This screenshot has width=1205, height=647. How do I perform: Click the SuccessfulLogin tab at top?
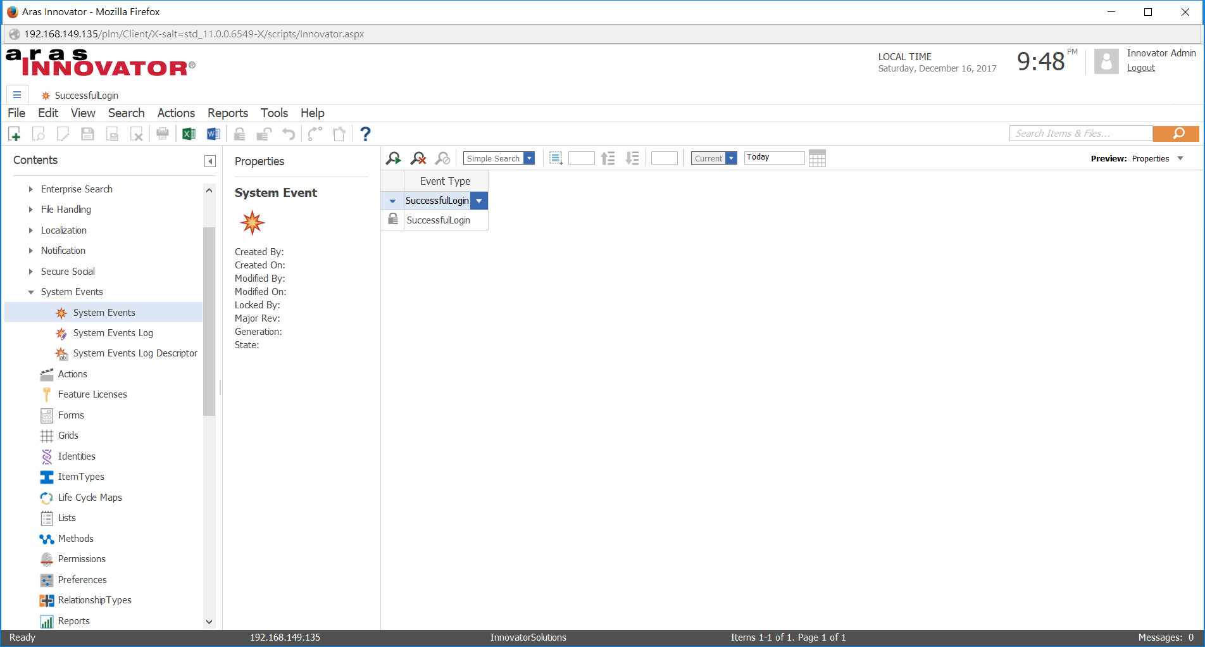pos(80,95)
